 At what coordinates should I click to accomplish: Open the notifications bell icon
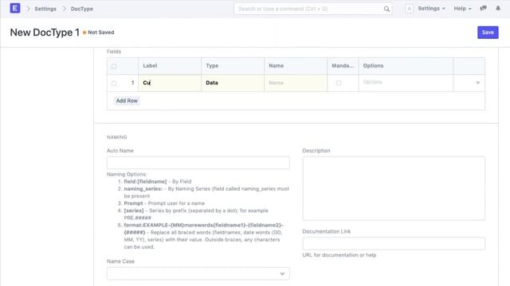coord(498,9)
